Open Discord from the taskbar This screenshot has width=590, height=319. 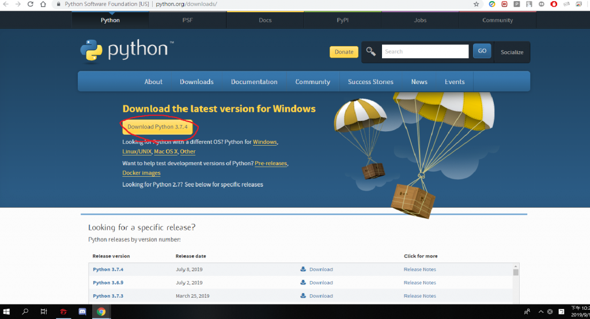coord(82,312)
